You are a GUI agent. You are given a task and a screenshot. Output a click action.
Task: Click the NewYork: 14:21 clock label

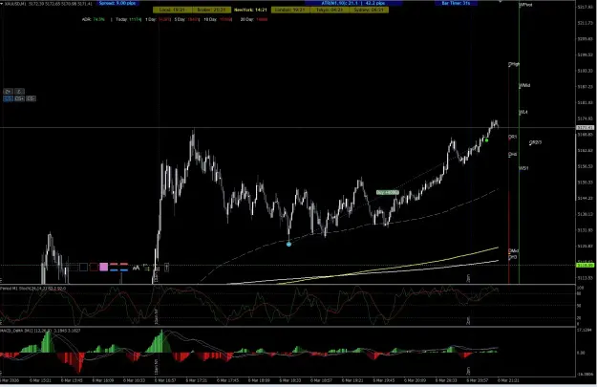click(x=250, y=10)
